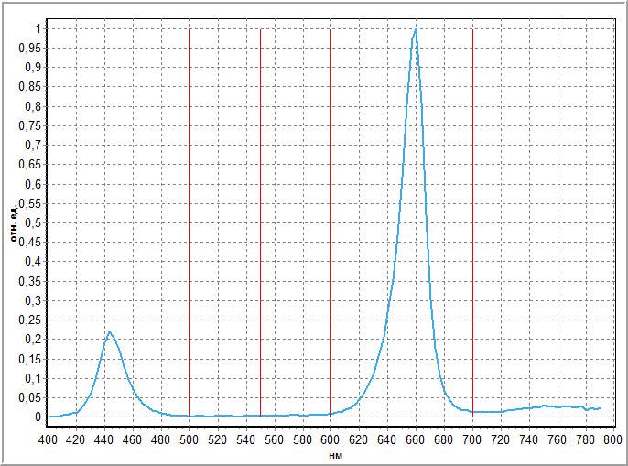Select the red marker line at 550 nm
Viewport: 628px width, 466px height.
pyautogui.click(x=260, y=220)
